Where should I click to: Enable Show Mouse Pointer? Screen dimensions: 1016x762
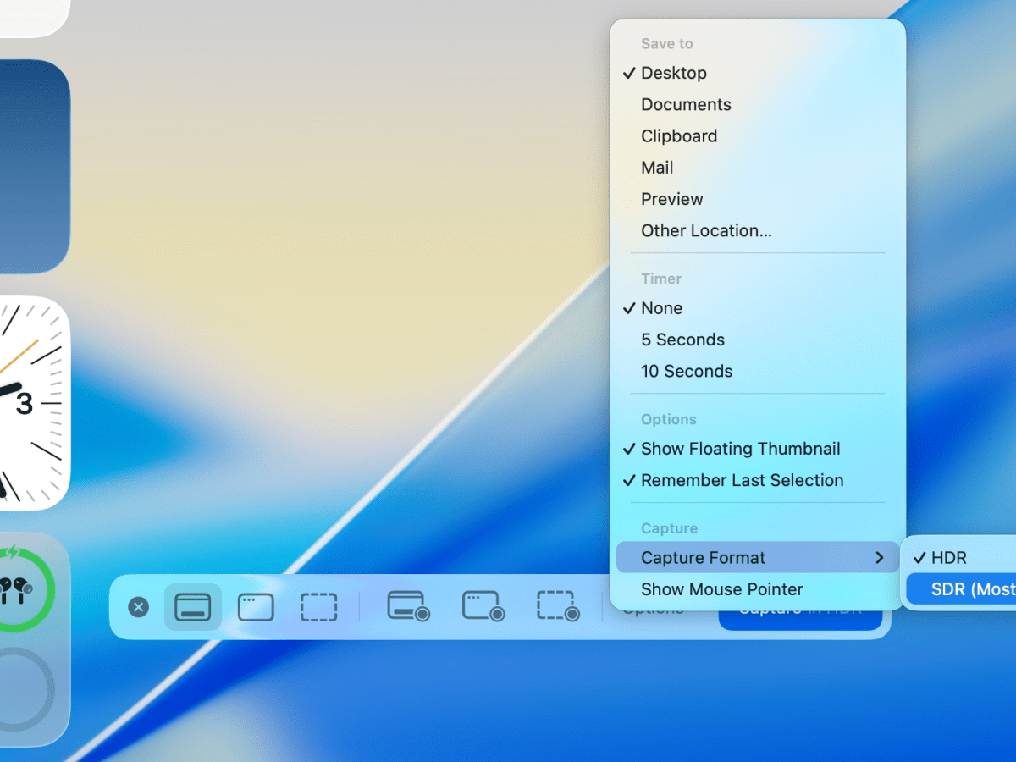click(x=722, y=589)
